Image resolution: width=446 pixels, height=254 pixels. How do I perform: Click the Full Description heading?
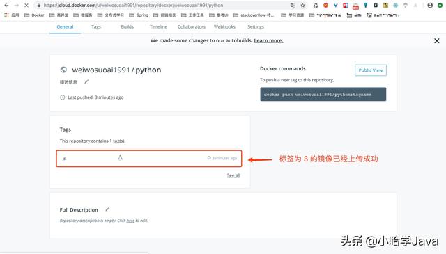[x=79, y=210]
